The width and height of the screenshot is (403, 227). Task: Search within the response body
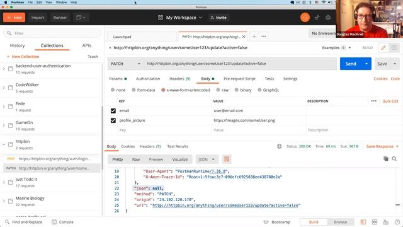click(394, 158)
